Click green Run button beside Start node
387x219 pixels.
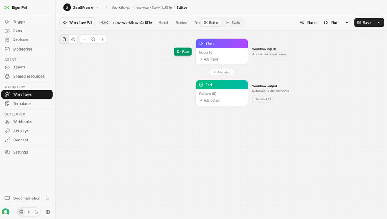coord(183,51)
